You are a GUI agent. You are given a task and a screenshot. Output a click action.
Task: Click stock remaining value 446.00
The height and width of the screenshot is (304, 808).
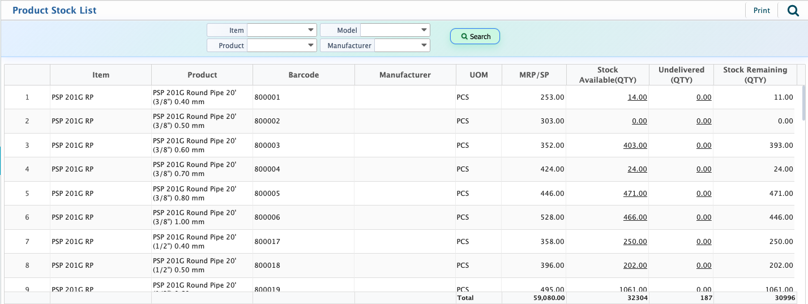coord(781,217)
